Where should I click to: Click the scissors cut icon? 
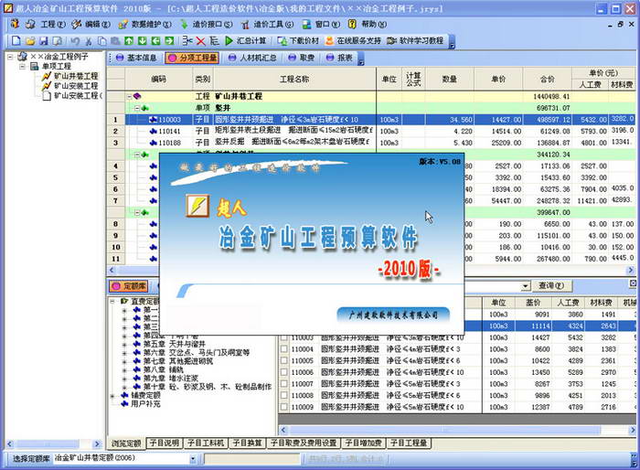88,40
